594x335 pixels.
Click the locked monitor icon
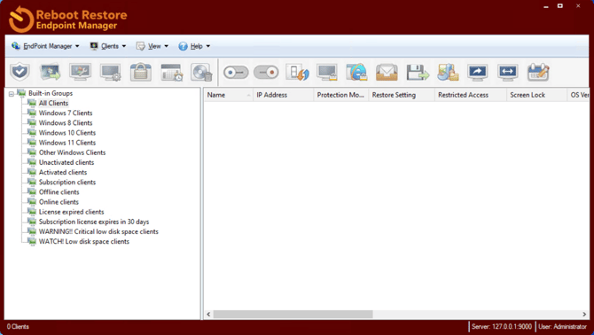click(327, 72)
